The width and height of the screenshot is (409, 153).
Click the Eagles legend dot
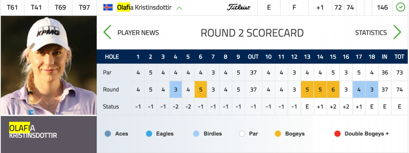149,134
